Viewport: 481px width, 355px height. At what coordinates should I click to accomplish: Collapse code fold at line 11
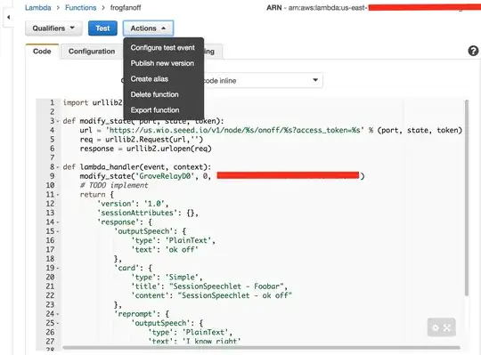pos(58,195)
